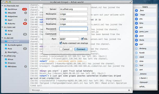The image size is (159, 94).
Task: Click the #objectivec channel chat bubble icon
Action: coord(6,16)
